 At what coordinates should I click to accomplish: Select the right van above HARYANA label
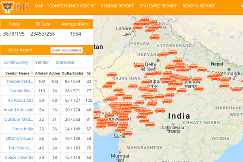tap(172, 53)
